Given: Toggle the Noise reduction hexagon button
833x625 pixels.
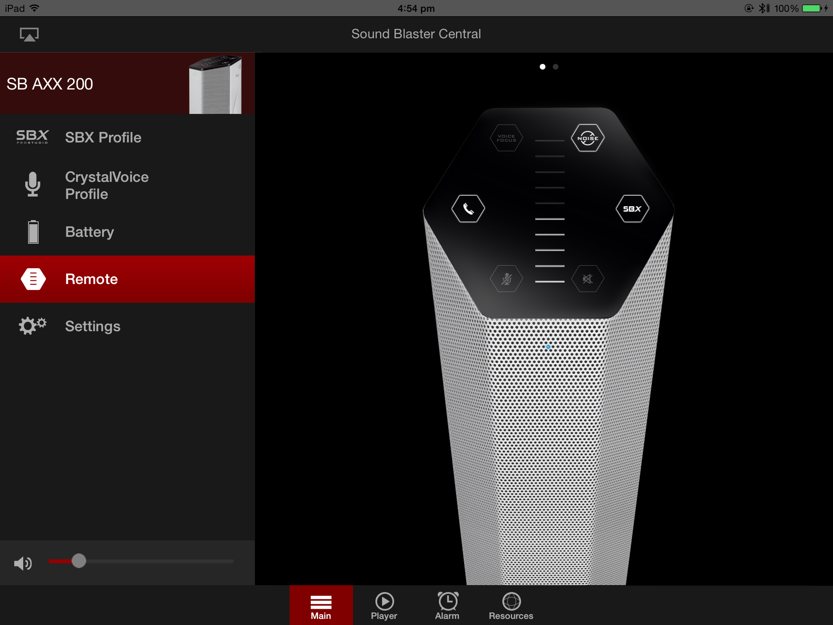Looking at the screenshot, I should (x=587, y=138).
